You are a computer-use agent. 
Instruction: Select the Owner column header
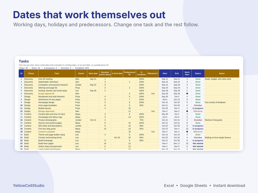81,74
